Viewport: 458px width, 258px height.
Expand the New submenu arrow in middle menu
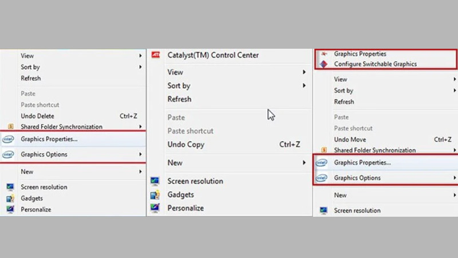tap(304, 163)
